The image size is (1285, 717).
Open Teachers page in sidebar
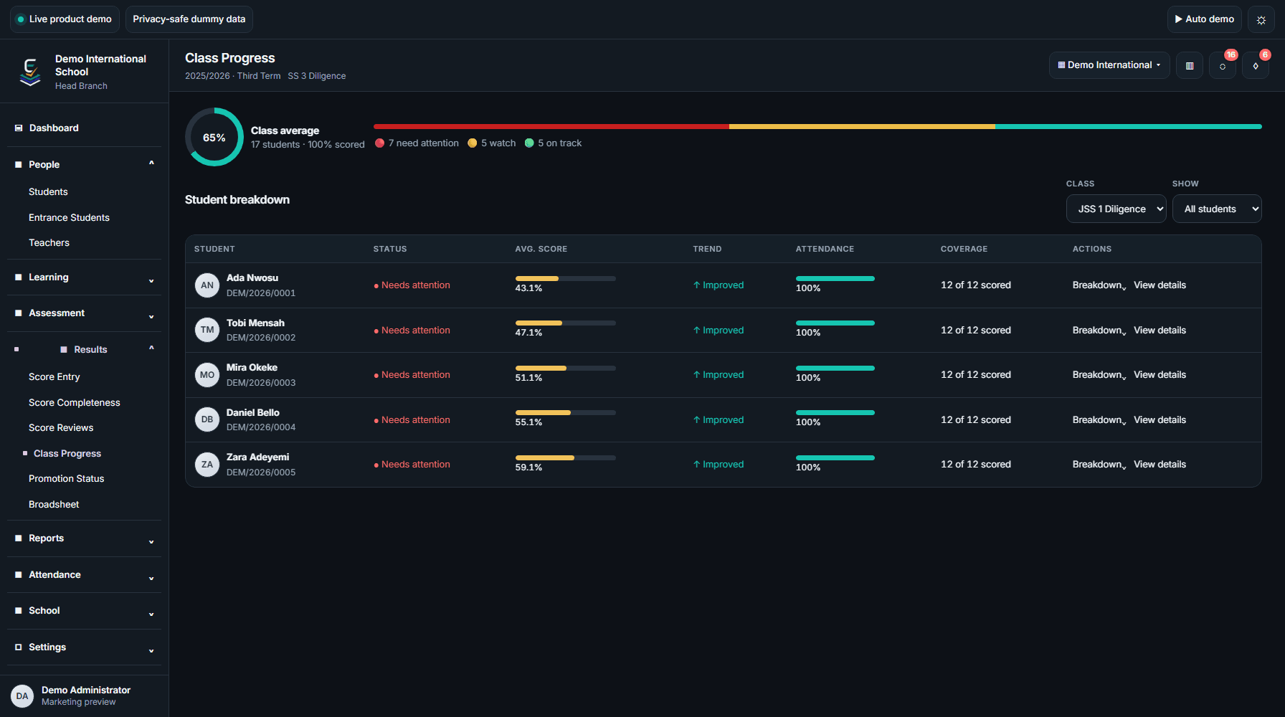[x=49, y=243]
